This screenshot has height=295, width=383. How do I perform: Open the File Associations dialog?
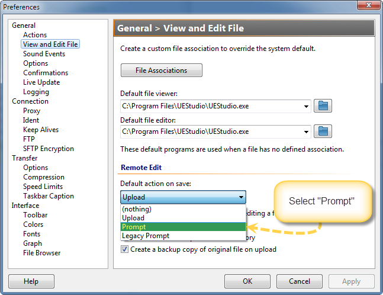[162, 70]
